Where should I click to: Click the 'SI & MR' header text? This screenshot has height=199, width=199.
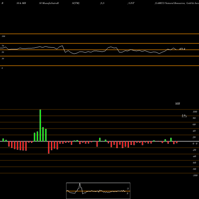21,3
